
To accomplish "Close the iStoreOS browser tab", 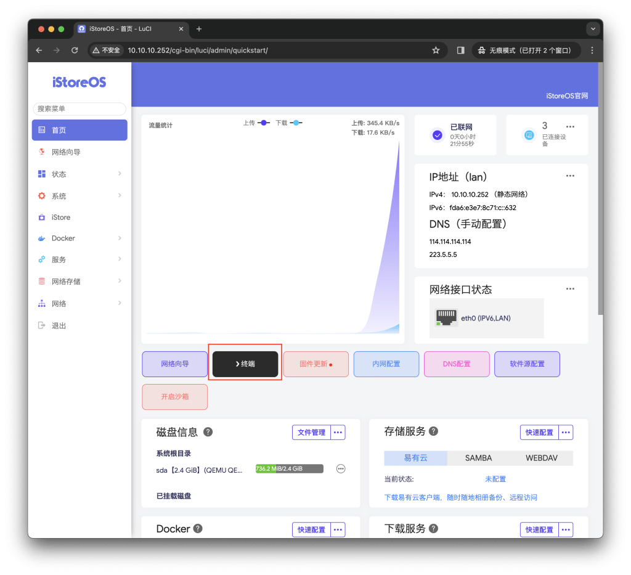I will click(x=181, y=29).
